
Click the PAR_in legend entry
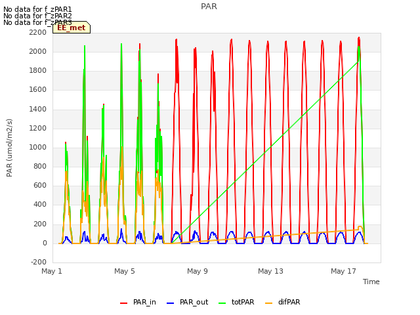click(138, 303)
